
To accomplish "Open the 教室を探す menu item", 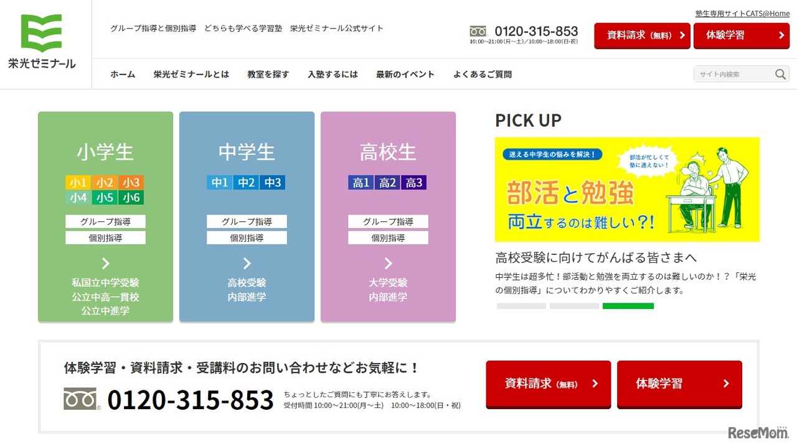I will (268, 75).
